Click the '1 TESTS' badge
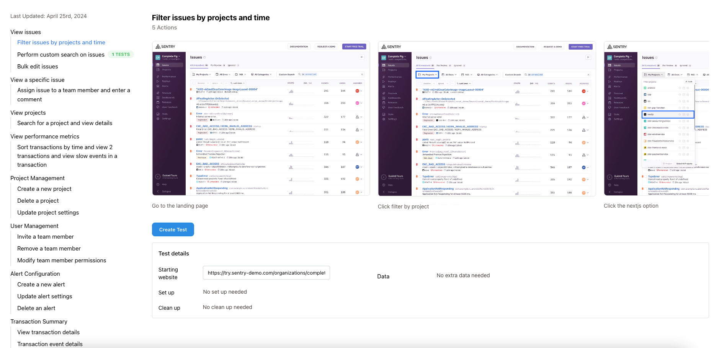The height and width of the screenshot is (348, 727). (x=121, y=54)
